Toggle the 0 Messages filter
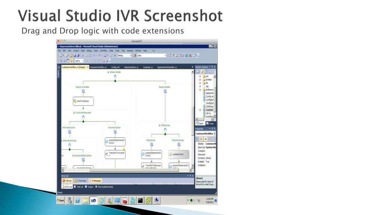Image resolution: width=383 pixels, height=215 pixels. pos(95,181)
